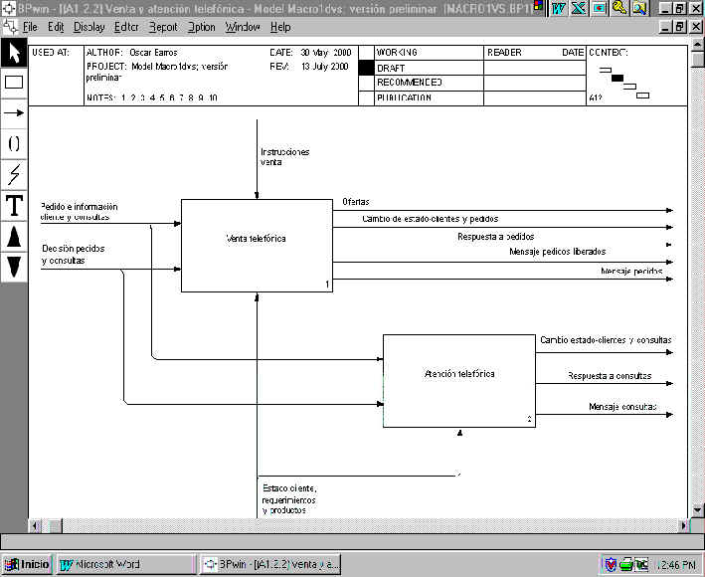Screen dimensions: 705x577
Task: Click the Inicio start button
Action: click(x=27, y=564)
